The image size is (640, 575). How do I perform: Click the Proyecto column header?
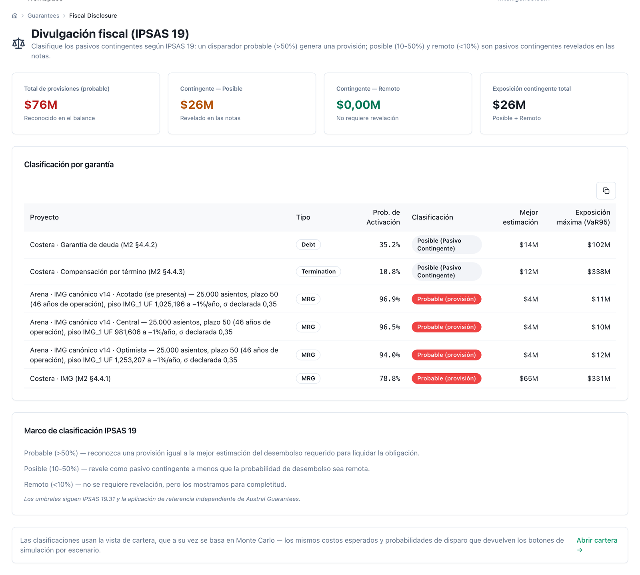(x=44, y=217)
